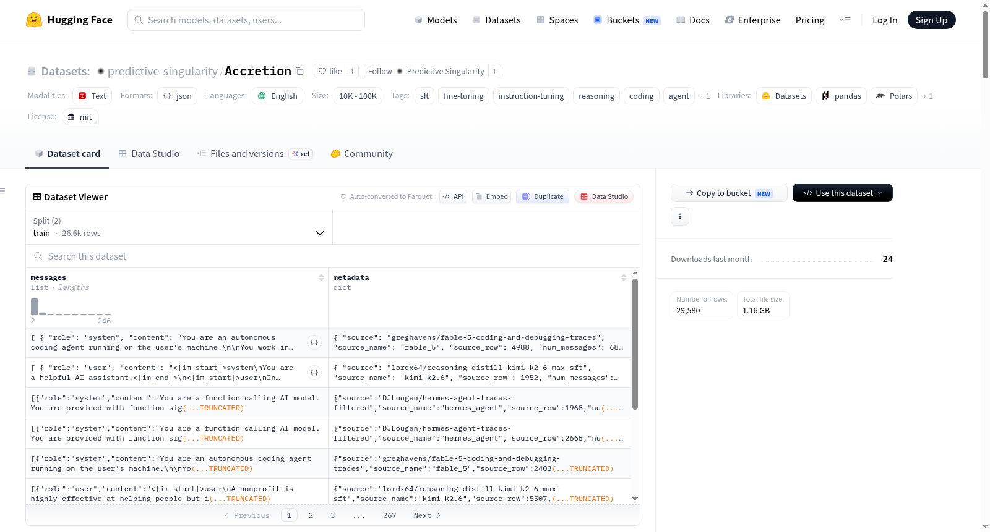The width and height of the screenshot is (990, 532).
Task: Open Files and versions tab
Action: tap(255, 153)
